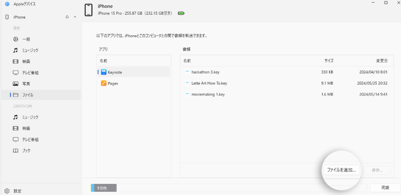Screen dimensions: 401x195
Task: Sort documents by the 名前 column header
Action: pyautogui.click(x=187, y=61)
